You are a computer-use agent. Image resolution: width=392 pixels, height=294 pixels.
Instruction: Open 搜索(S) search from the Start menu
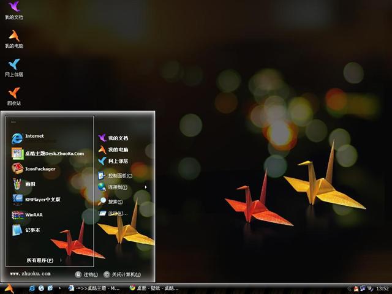click(110, 202)
